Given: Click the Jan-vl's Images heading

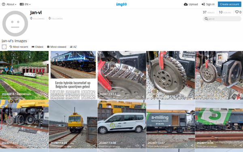Looking at the screenshot, I should (x=14, y=41).
